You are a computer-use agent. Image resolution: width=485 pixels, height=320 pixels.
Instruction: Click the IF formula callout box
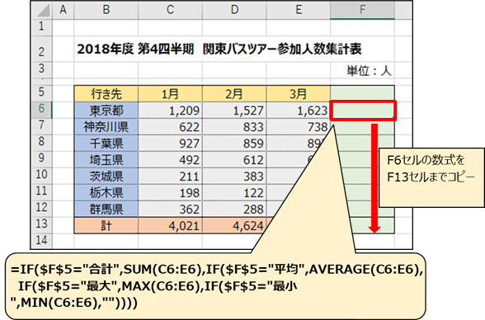click(x=215, y=286)
